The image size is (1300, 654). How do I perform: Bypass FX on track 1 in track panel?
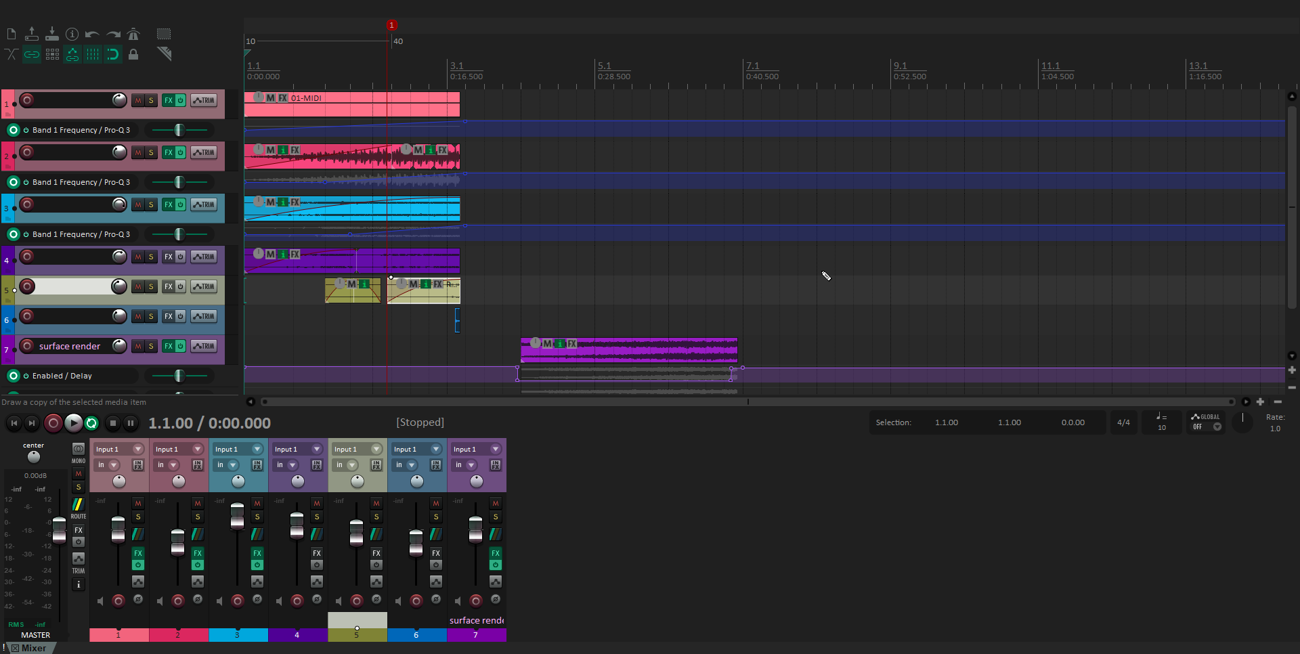(181, 100)
